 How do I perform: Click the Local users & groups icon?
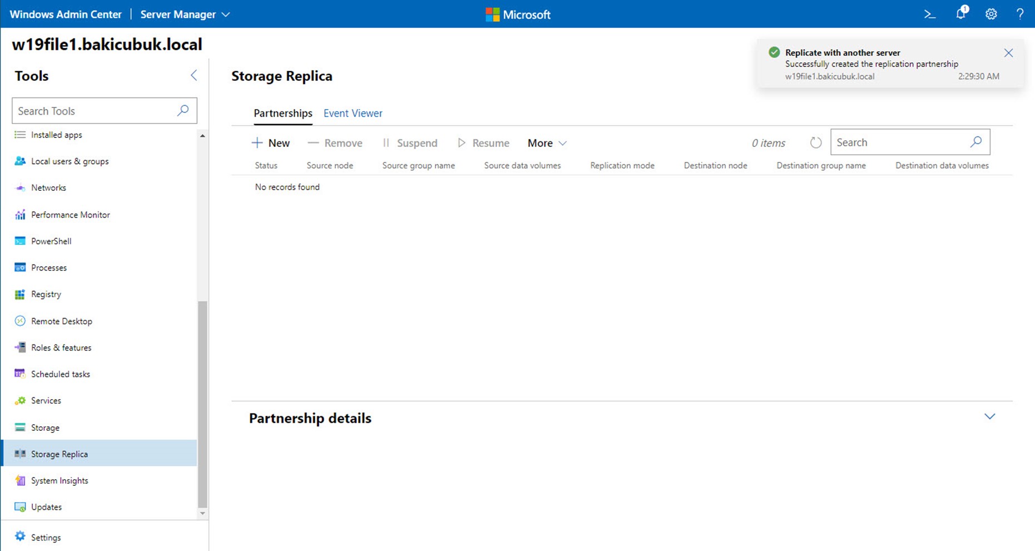click(20, 161)
